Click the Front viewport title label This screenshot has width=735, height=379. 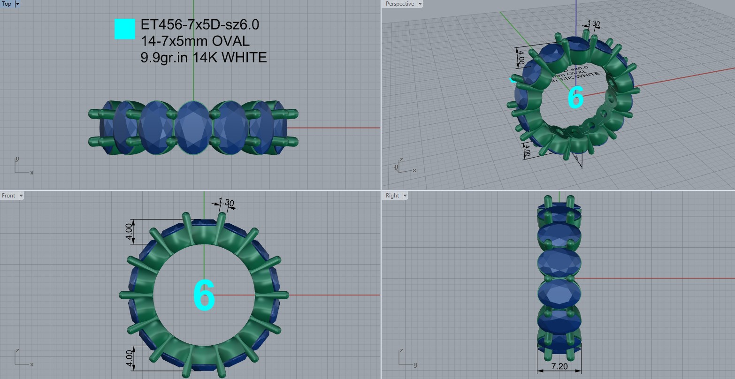(9, 196)
